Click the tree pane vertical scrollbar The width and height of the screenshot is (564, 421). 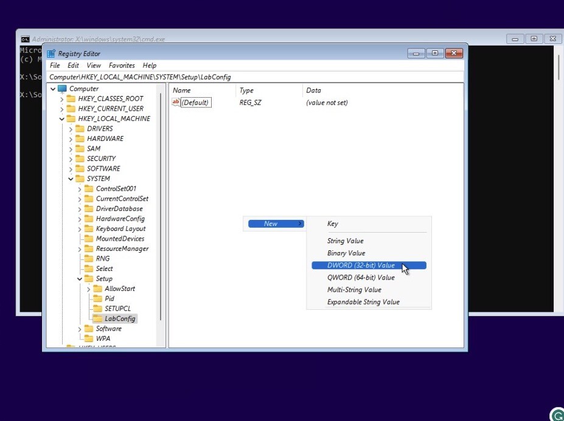[161, 207]
